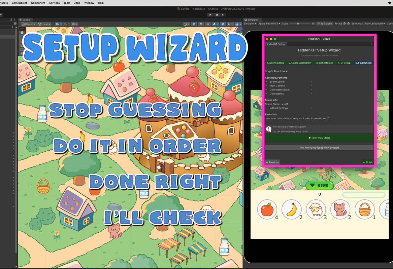Screen dimensions: 393x269
Task: Adjust the Simulator Scale slider
Action: pyautogui.click(x=298, y=24)
